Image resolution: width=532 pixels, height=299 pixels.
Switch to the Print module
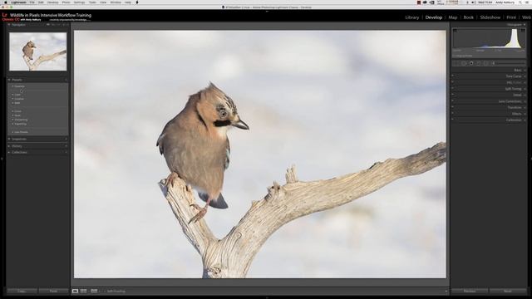pyautogui.click(x=511, y=17)
